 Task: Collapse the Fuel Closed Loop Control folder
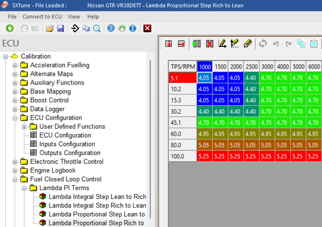point(15,179)
